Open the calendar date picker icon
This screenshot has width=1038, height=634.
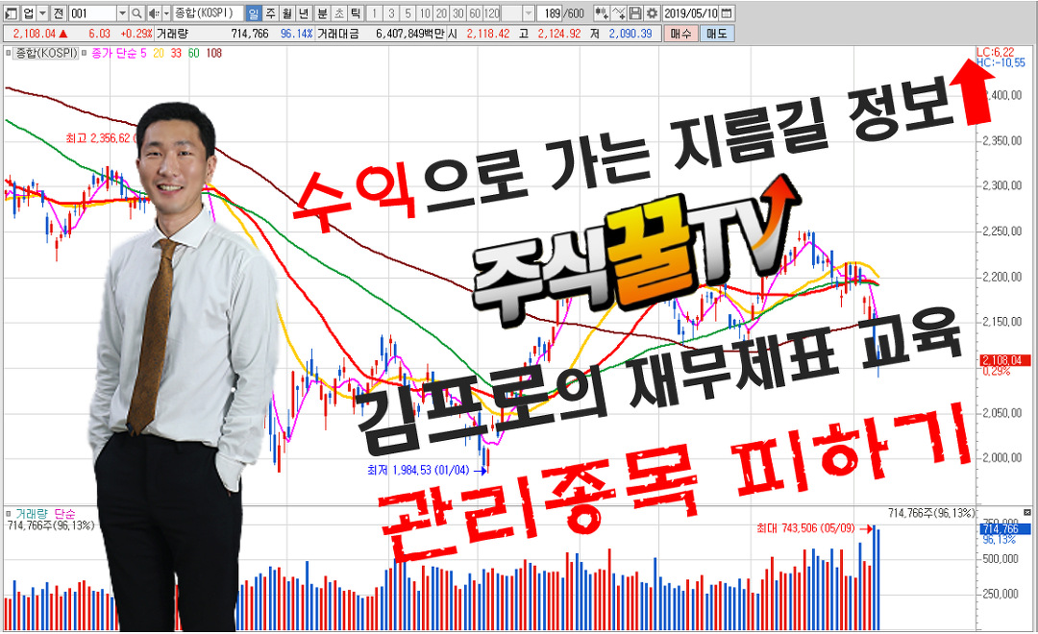727,13
